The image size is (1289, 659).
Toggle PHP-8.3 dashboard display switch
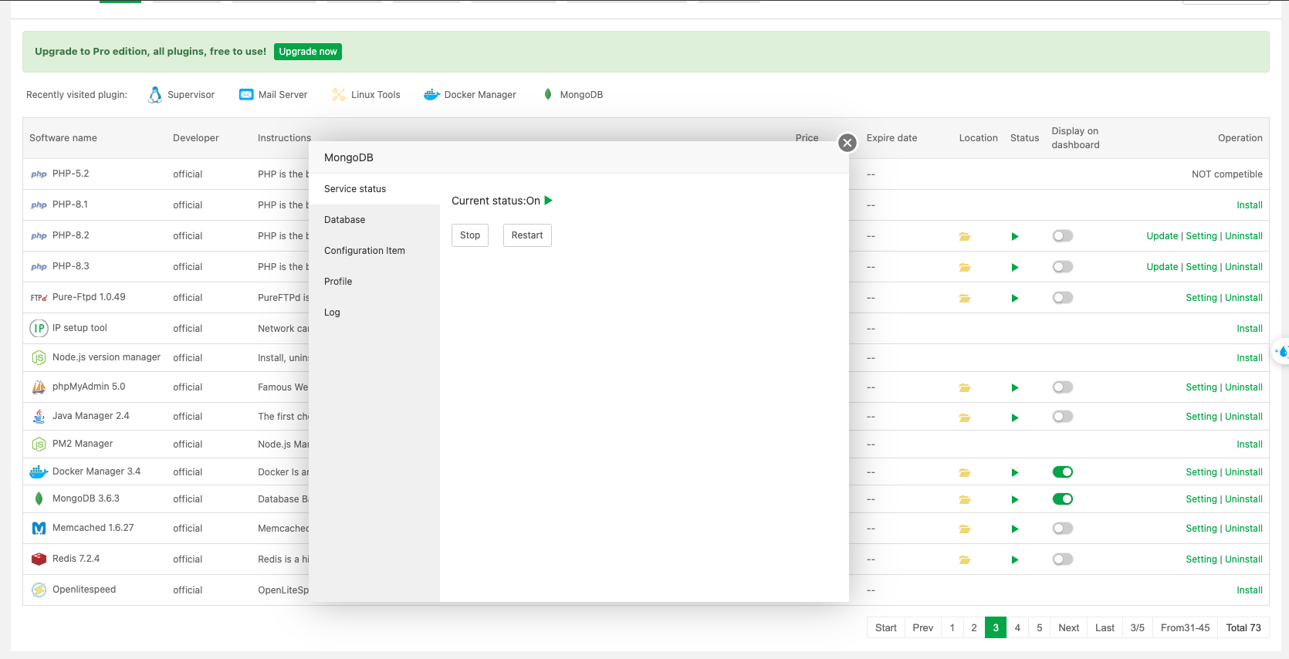point(1063,267)
